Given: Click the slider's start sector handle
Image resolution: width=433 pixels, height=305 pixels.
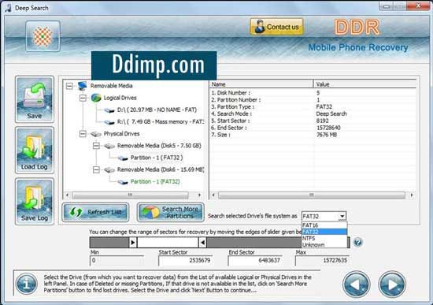Looking at the screenshot, I should [133, 243].
